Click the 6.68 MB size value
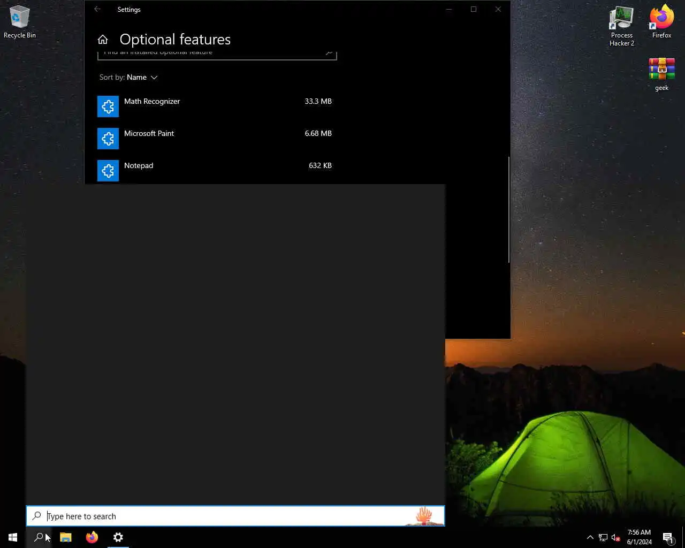The image size is (685, 548). pos(318,133)
